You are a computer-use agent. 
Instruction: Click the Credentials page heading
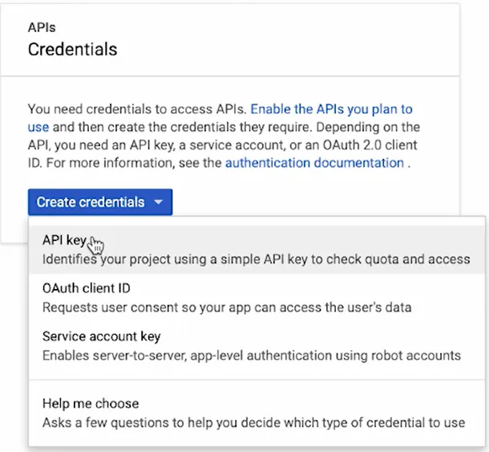72,50
